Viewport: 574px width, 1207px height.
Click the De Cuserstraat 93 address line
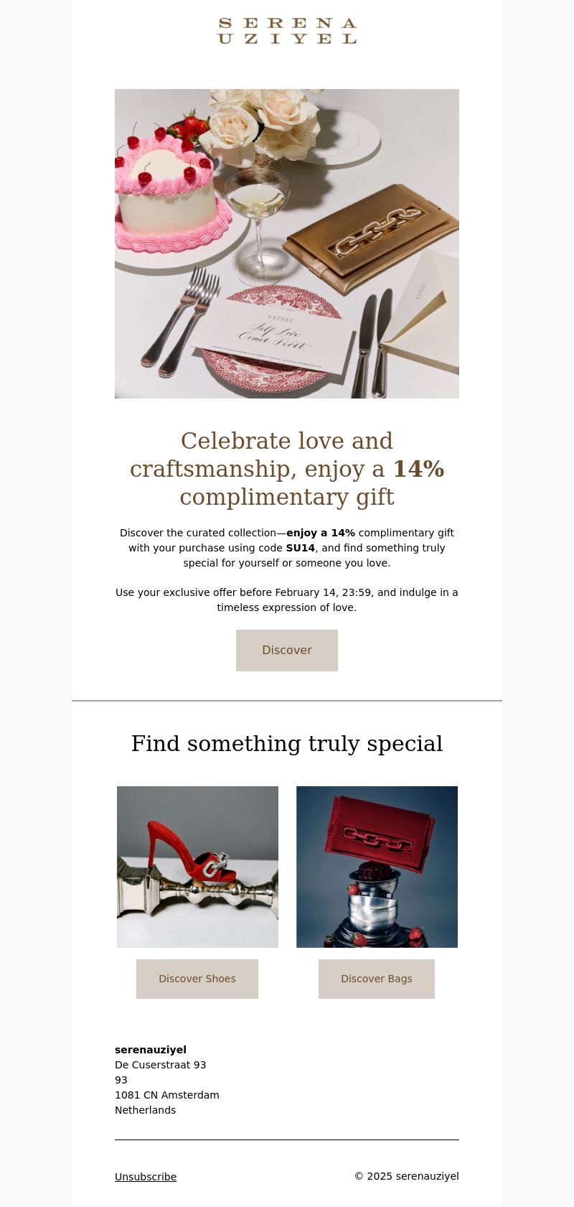coord(161,1065)
